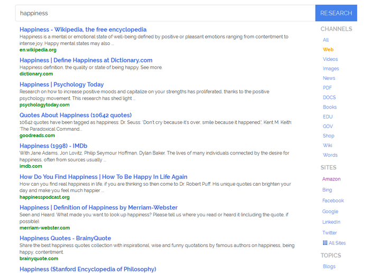Click into the happiness search field
Viewport: 370px width, 273px height.
(x=165, y=13)
